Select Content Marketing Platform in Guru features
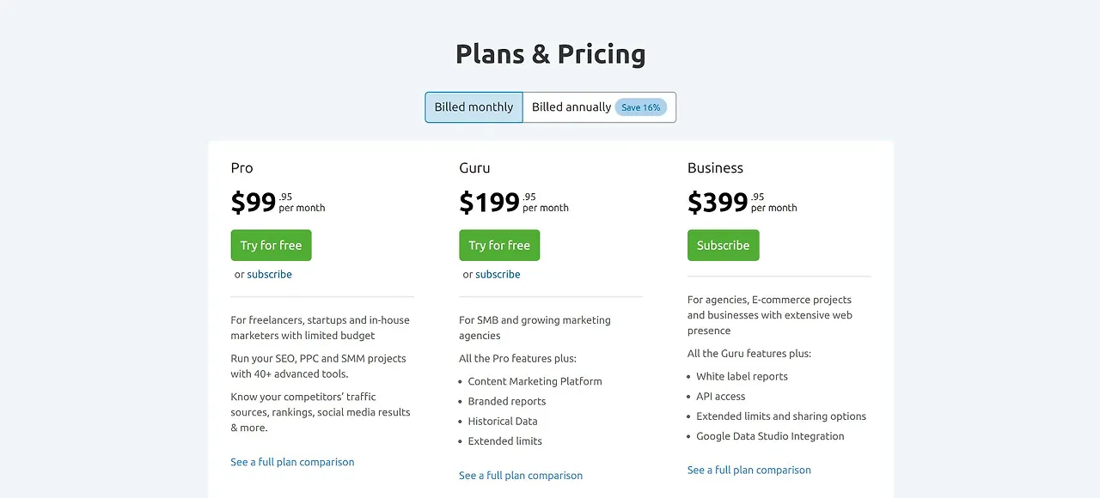The height and width of the screenshot is (498, 1100). [x=535, y=381]
